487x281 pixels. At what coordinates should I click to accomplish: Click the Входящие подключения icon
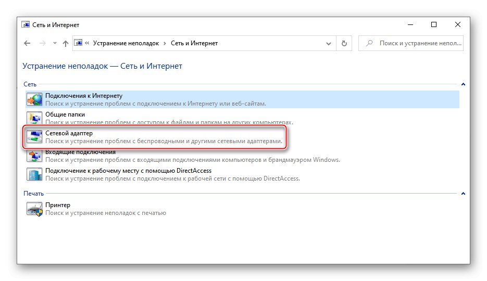click(34, 156)
